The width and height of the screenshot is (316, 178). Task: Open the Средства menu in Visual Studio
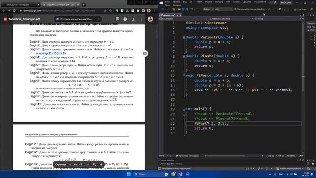coord(247,2)
